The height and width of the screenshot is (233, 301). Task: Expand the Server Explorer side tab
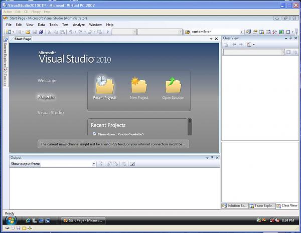tap(6, 52)
